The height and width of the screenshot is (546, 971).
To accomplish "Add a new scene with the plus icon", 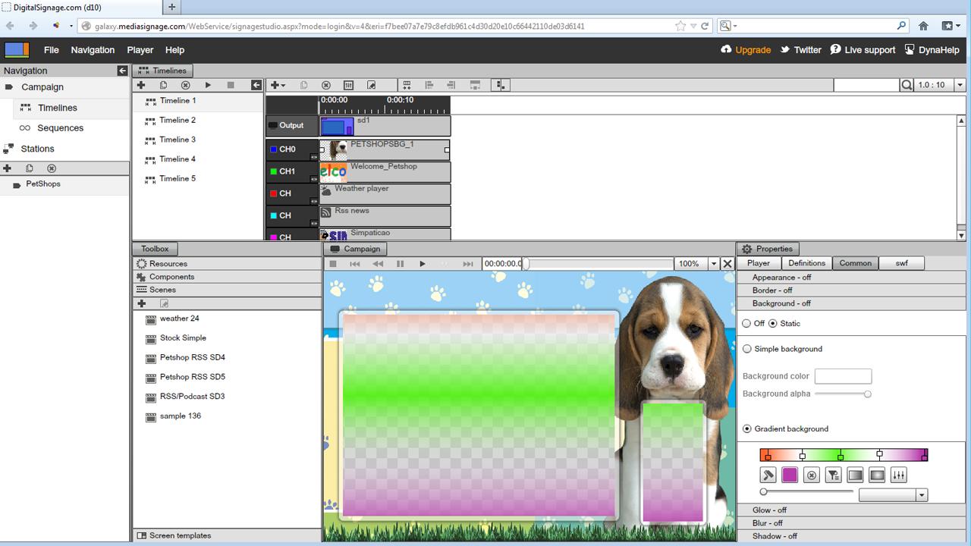I will [142, 303].
